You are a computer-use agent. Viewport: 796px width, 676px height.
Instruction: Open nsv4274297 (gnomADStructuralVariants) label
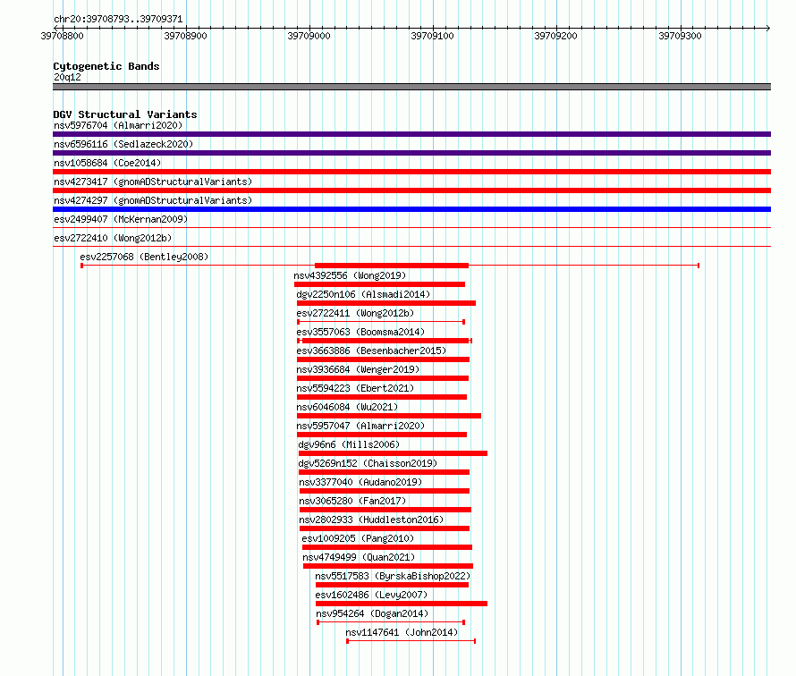pyautogui.click(x=153, y=200)
